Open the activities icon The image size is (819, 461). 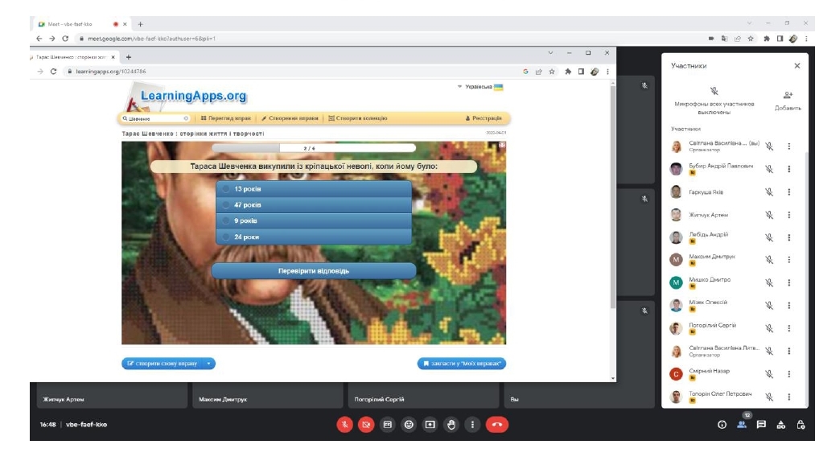pos(781,425)
